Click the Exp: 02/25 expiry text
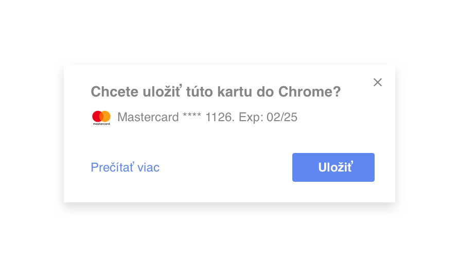 [268, 118]
